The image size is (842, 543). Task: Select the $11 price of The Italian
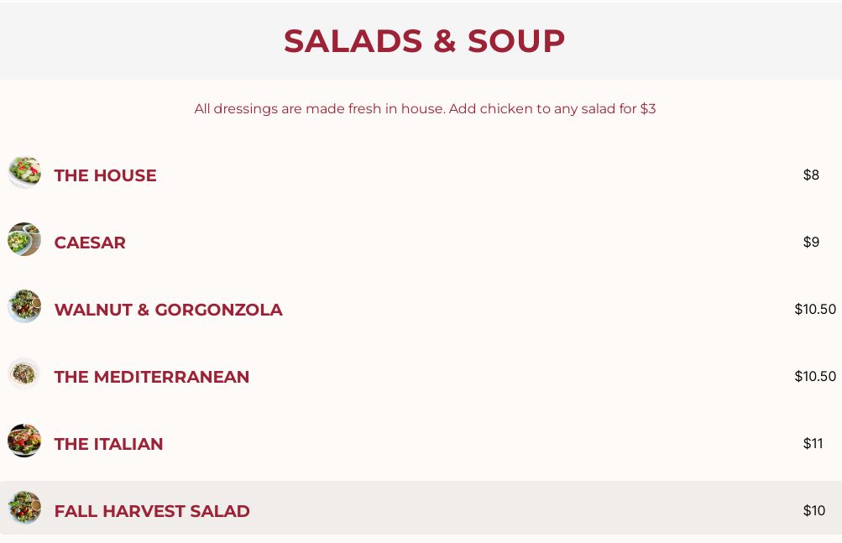pos(813,443)
